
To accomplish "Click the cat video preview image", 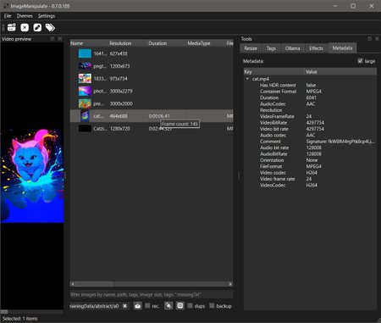I will pos(32,175).
